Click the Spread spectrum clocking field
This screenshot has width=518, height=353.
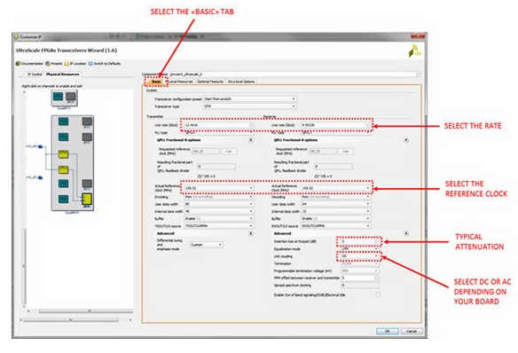coord(360,286)
